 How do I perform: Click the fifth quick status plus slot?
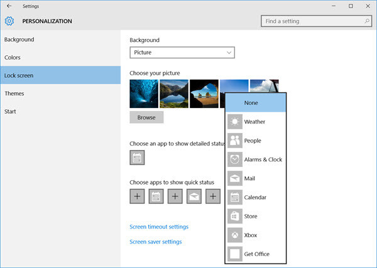coord(213,196)
